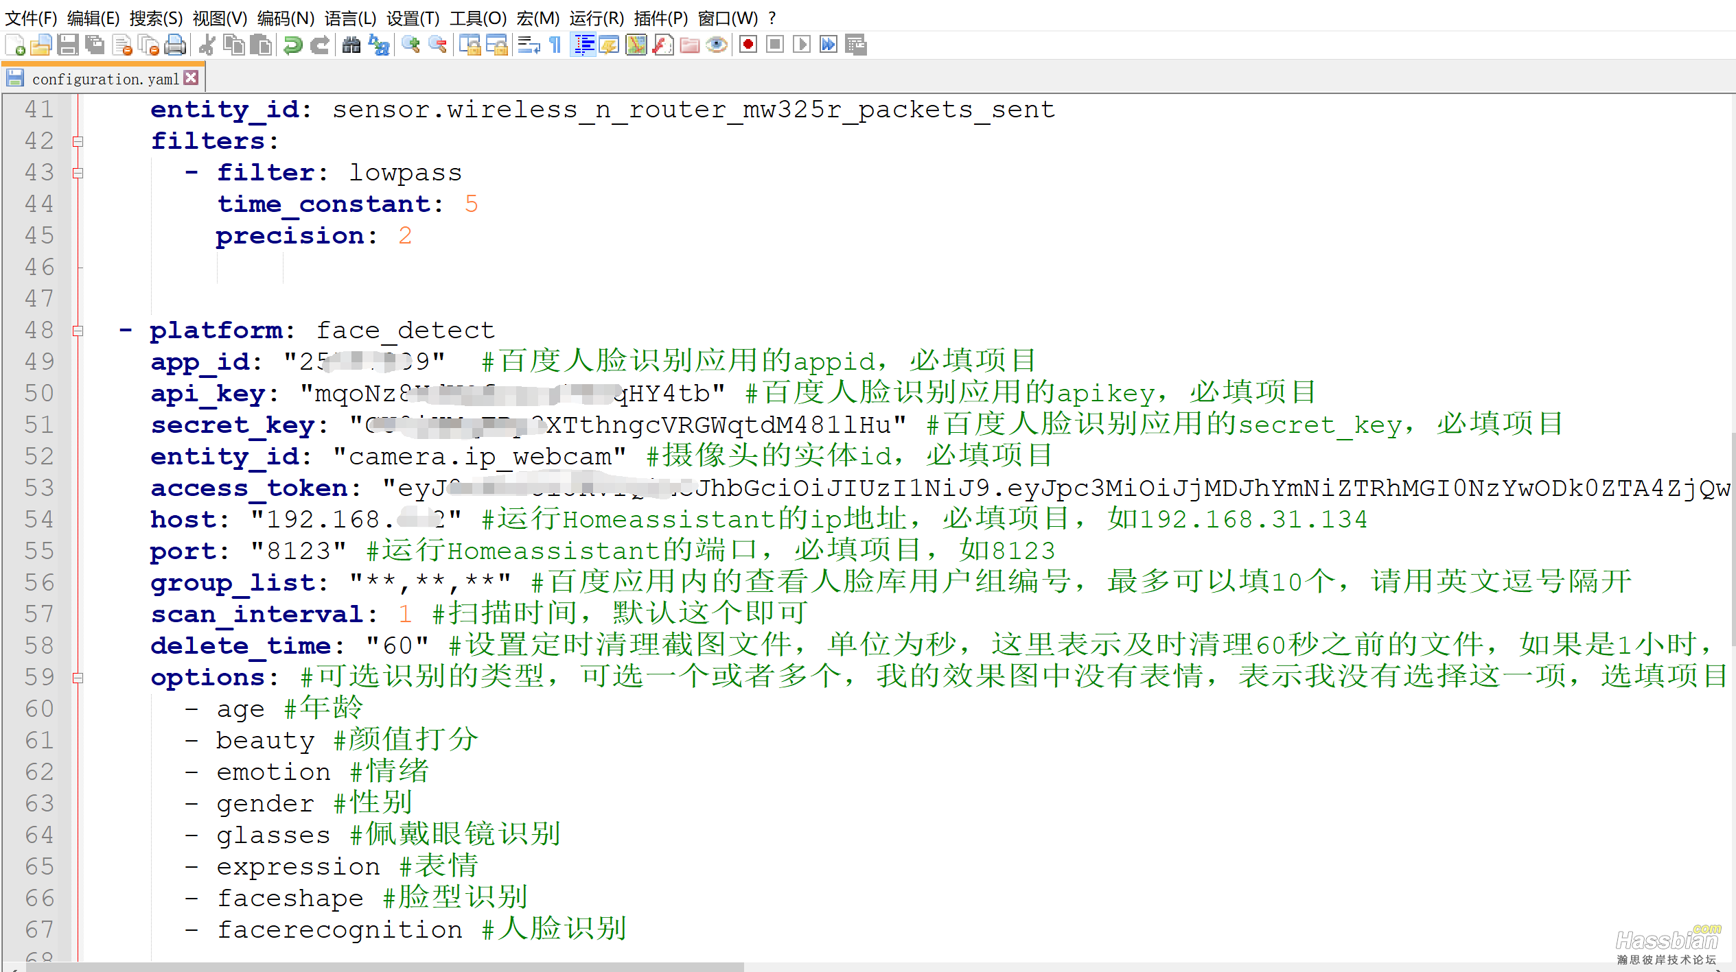Collapse the platform face_detect block at line 48
This screenshot has height=972, width=1736.
(x=78, y=331)
